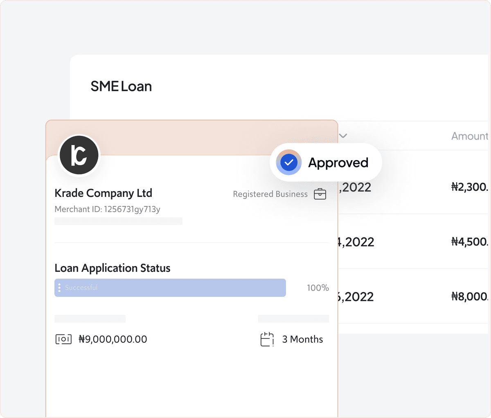Click the Krade company logo avatar

pyautogui.click(x=79, y=156)
